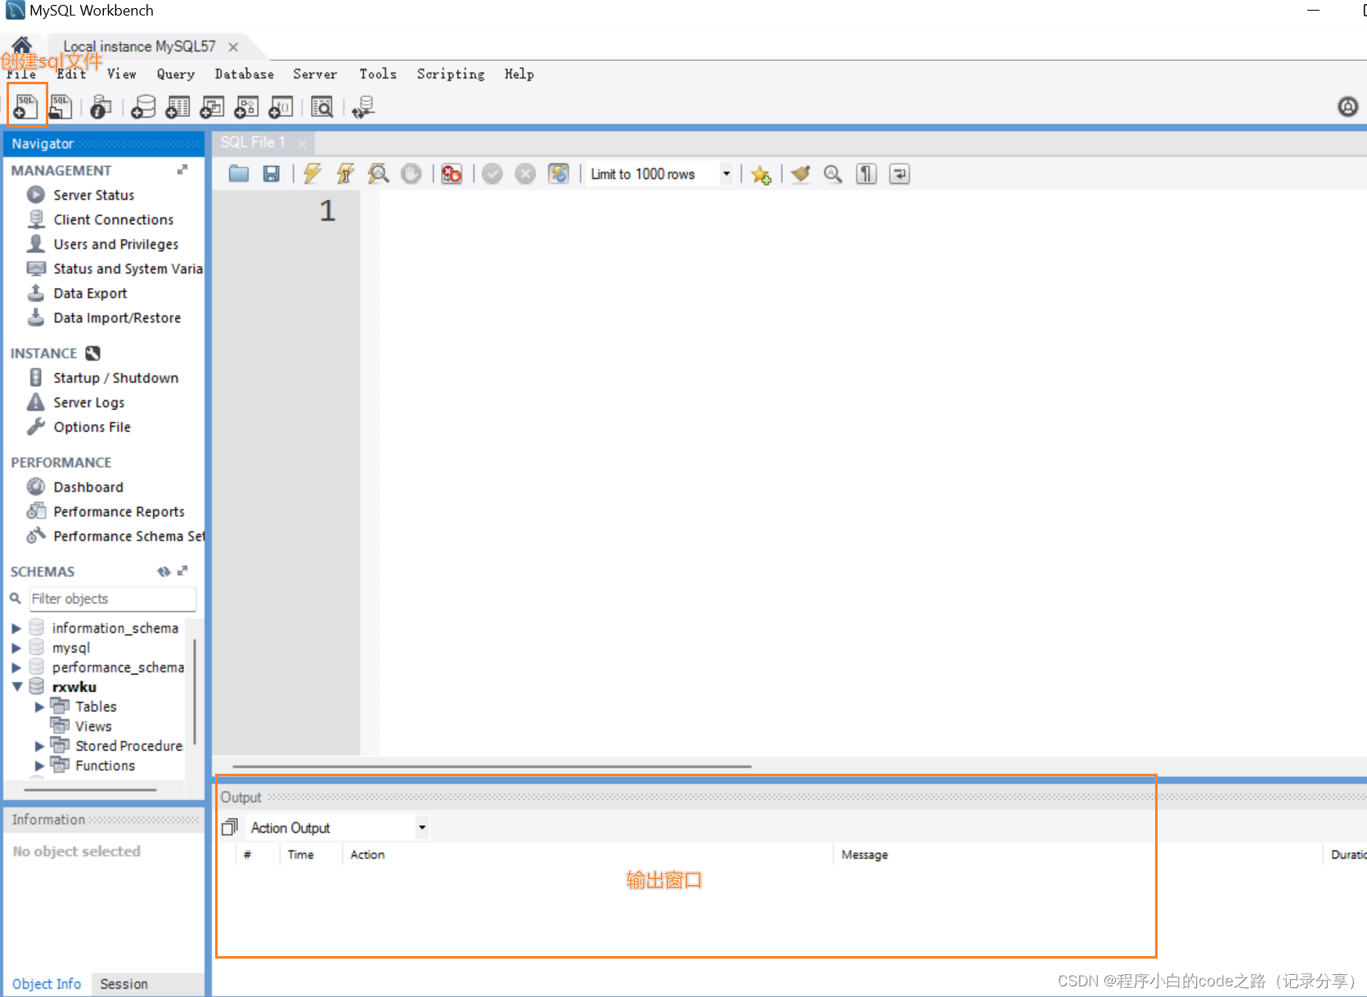
Task: Switch to the Object Info tab
Action: 47,984
